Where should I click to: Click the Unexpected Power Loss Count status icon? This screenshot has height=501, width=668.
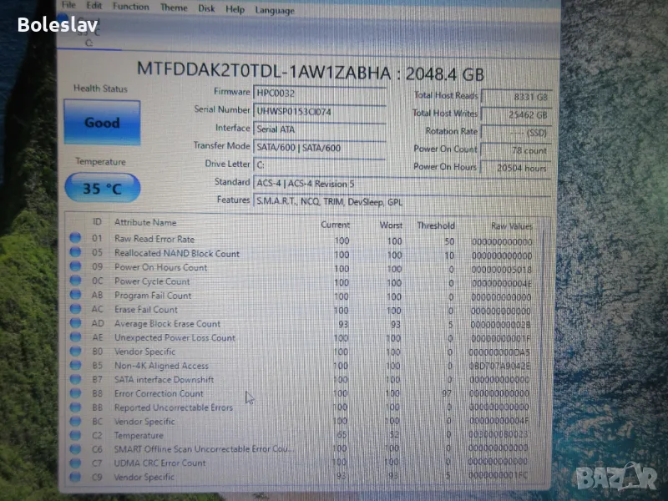pos(76,338)
